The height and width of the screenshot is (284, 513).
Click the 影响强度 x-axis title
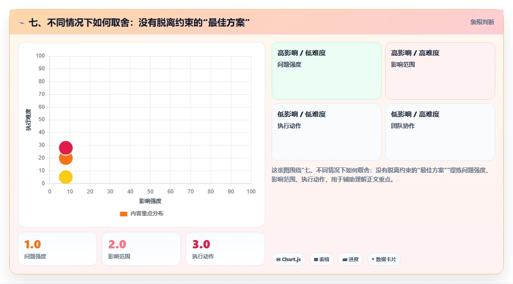tap(150, 201)
